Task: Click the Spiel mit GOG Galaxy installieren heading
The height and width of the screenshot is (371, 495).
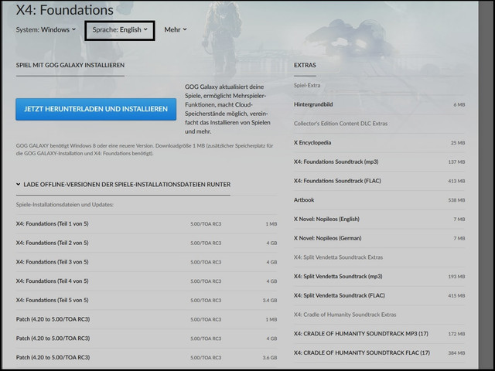Action: (x=70, y=65)
